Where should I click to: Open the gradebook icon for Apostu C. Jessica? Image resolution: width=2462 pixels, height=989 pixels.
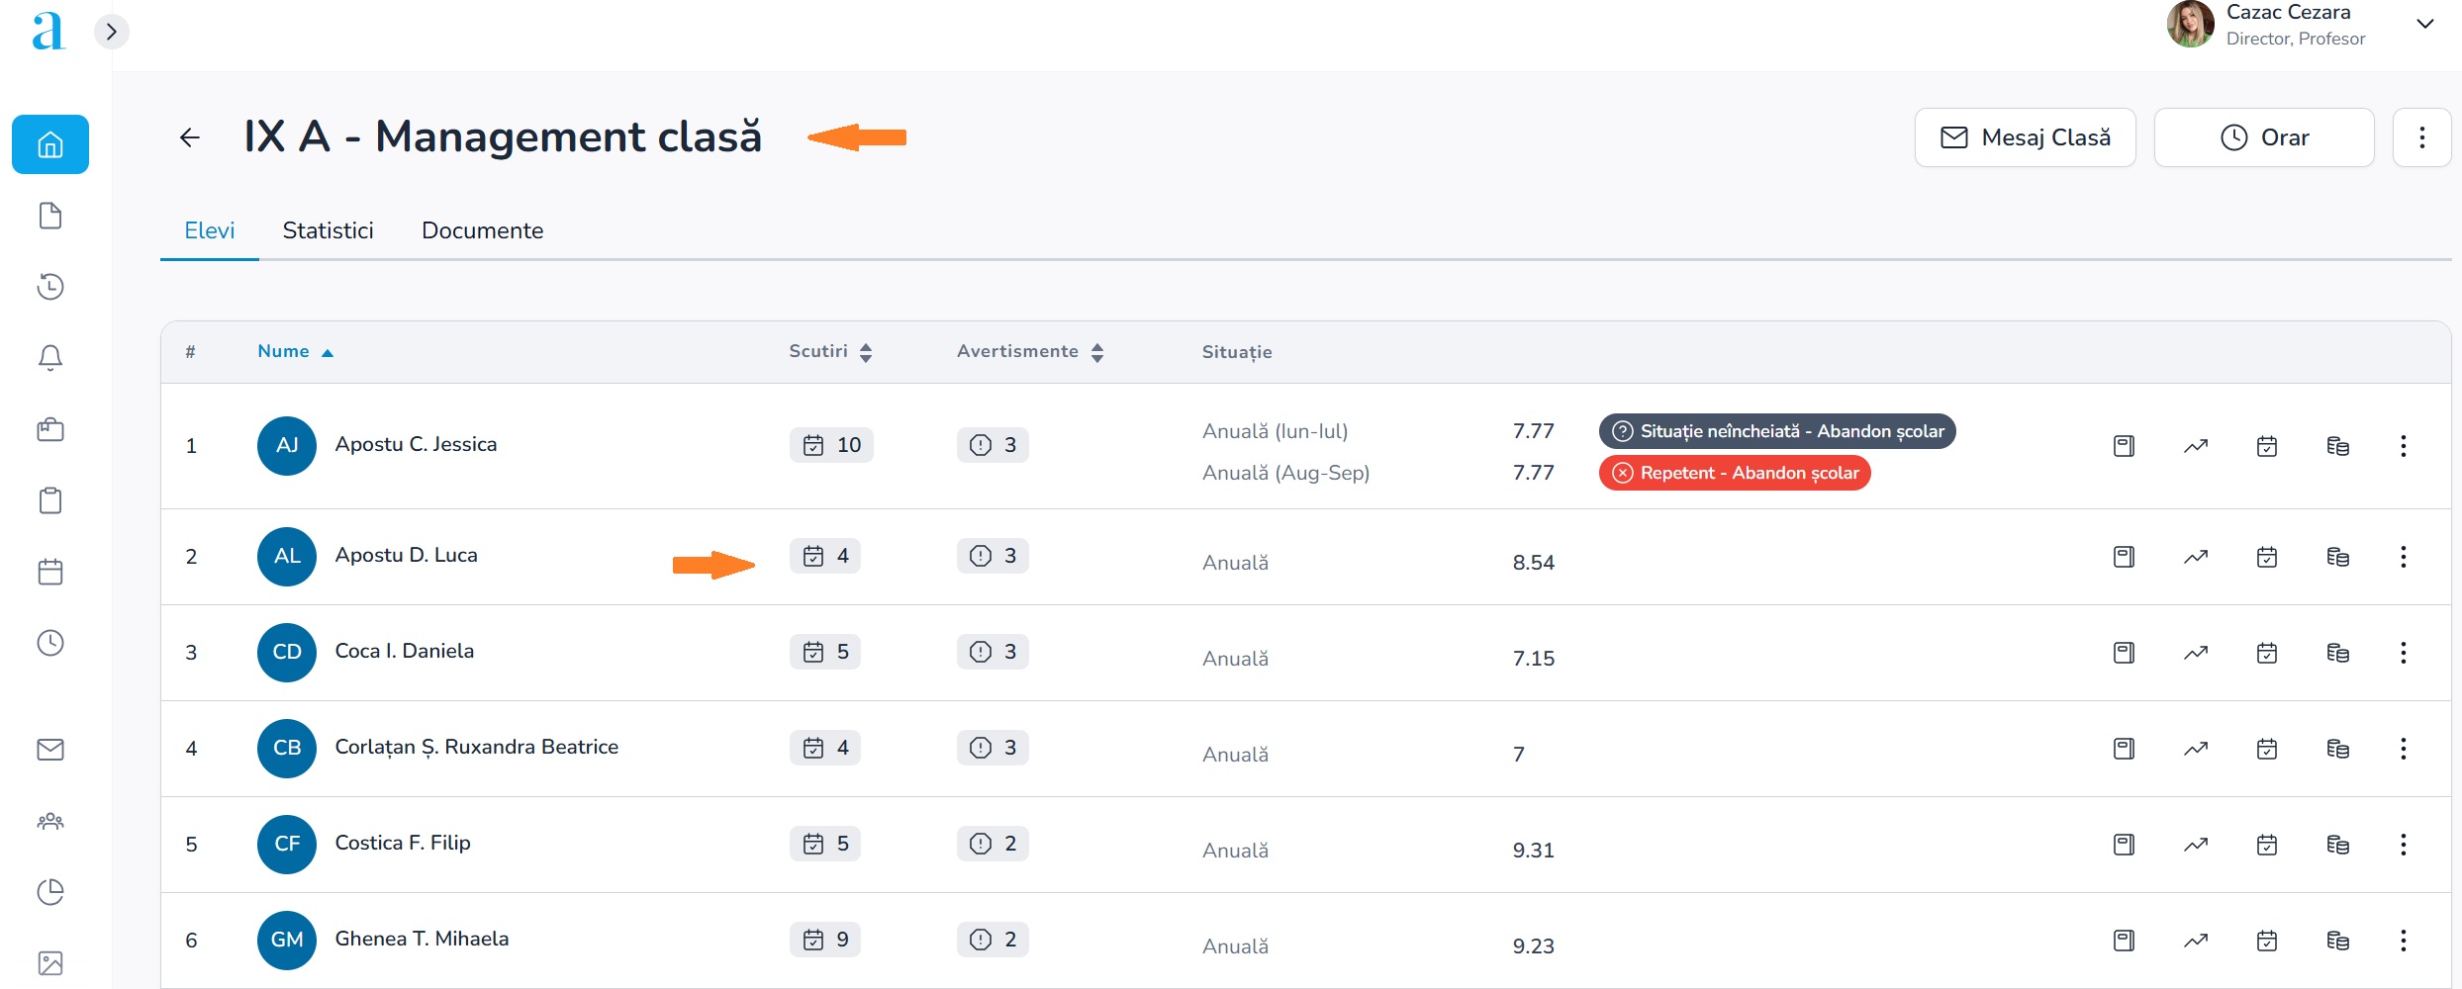(x=2124, y=446)
